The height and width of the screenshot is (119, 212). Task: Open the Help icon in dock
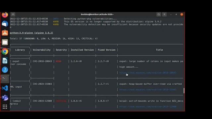point(5,70)
